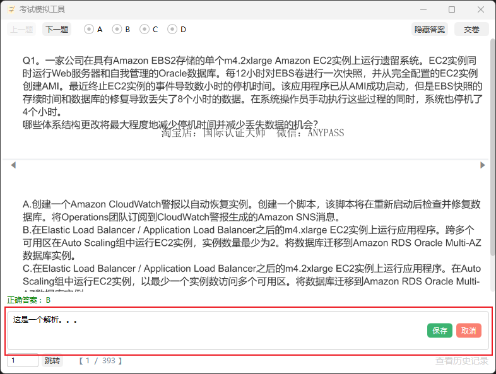Viewport: 496px width, 374px height.
Task: Submit the exam with 交卷 button
Action: coord(471,30)
